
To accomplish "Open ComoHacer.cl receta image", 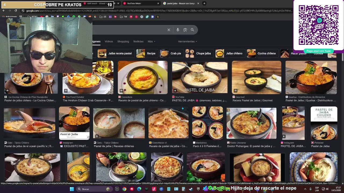I will (169, 123).
